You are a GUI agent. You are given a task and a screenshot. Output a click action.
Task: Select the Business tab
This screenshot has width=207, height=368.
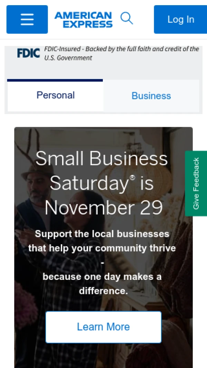[151, 96]
